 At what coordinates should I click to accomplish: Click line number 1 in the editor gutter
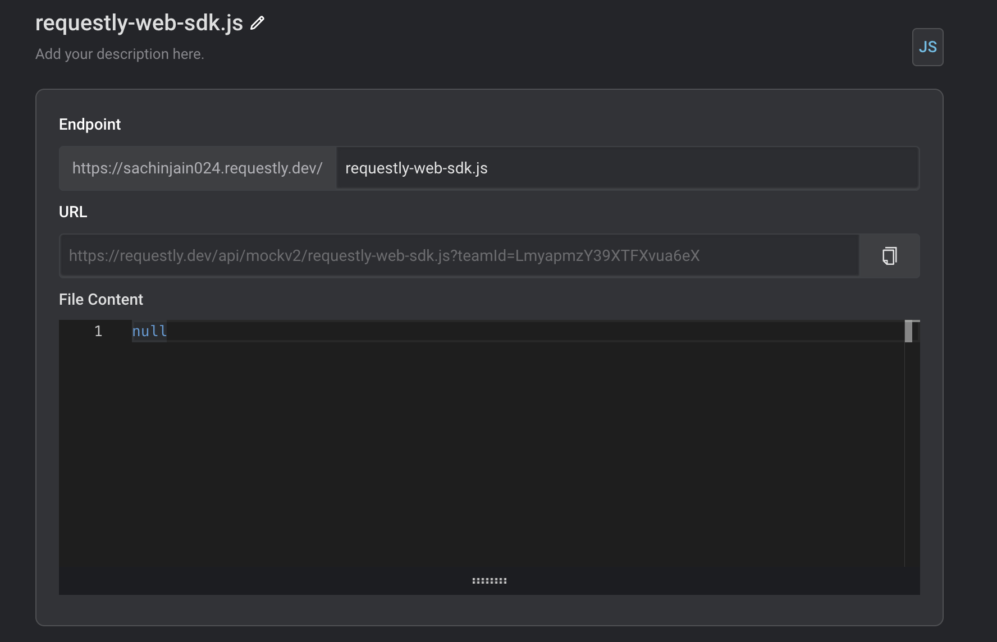(98, 331)
